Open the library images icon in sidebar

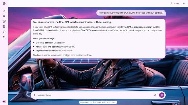tap(4, 21)
